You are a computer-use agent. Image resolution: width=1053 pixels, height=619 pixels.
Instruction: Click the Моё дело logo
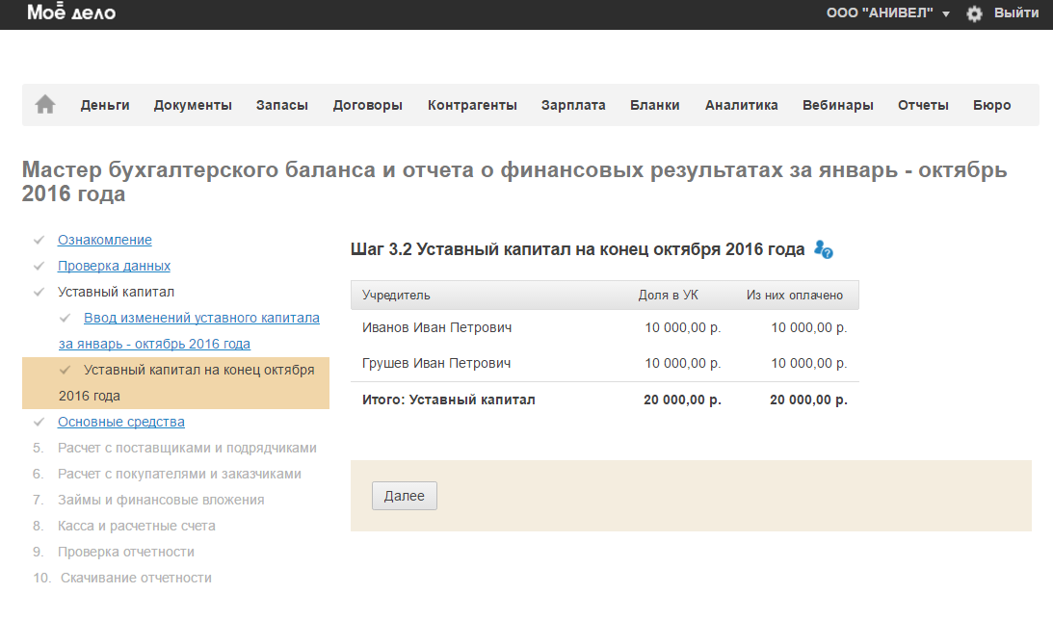coord(71,13)
